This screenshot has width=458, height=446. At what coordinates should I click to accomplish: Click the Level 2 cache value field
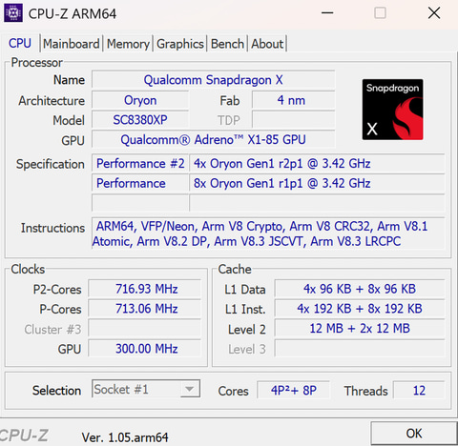coord(360,329)
